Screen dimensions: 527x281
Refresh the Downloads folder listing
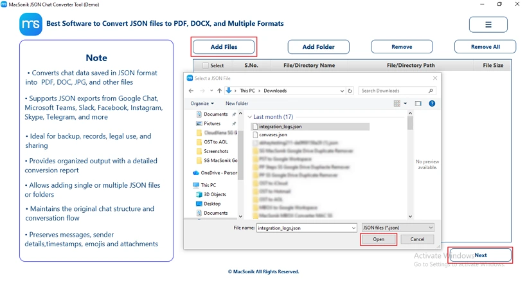pos(350,91)
